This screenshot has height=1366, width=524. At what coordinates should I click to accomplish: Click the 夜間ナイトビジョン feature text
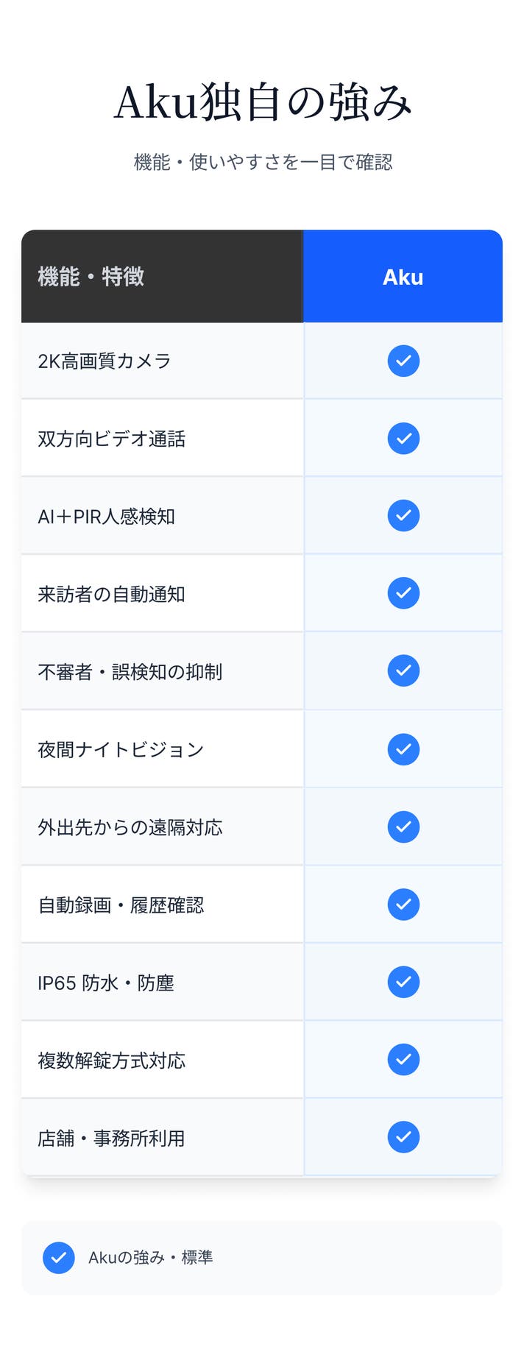121,749
